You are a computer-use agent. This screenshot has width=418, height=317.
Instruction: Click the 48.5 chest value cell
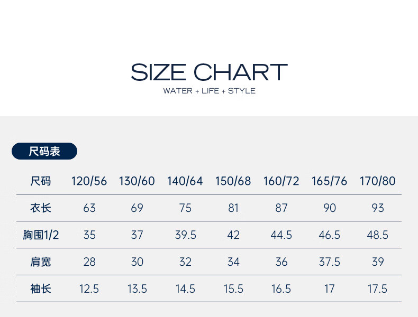click(x=377, y=235)
